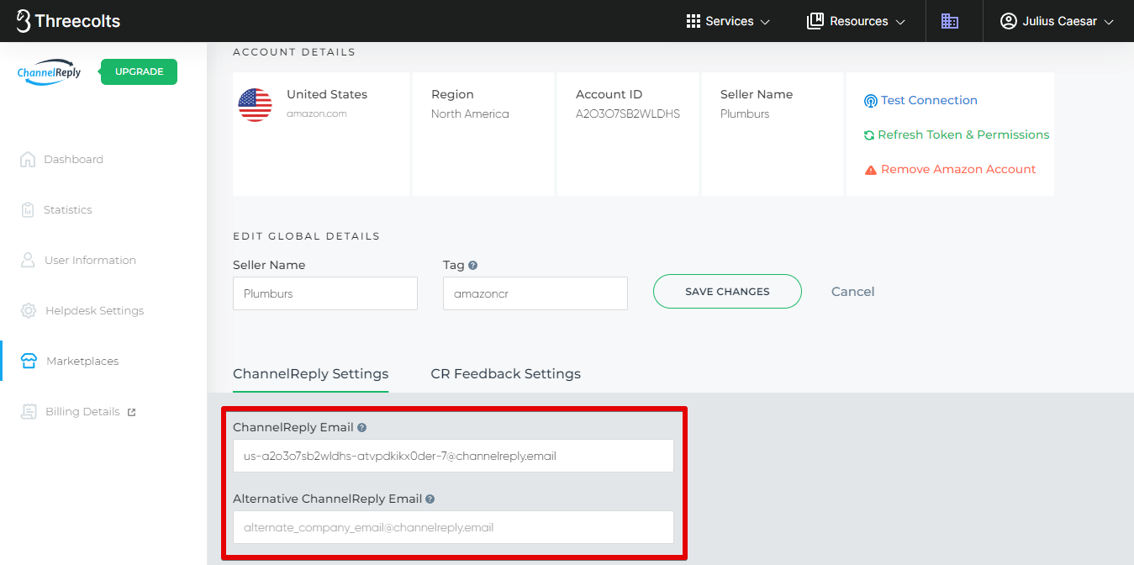
Task: Click the ChannelReply logo
Action: pyautogui.click(x=50, y=72)
